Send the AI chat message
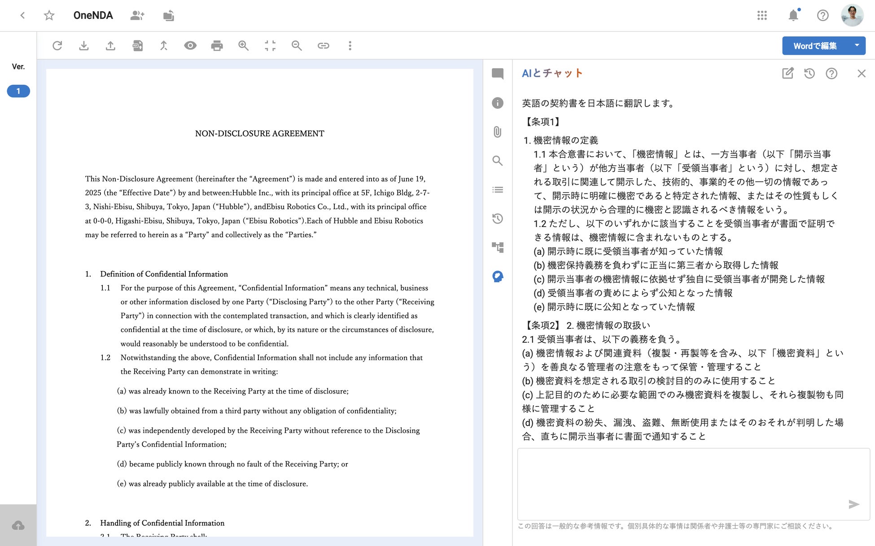Viewport: 875px width, 546px height. 854,504
